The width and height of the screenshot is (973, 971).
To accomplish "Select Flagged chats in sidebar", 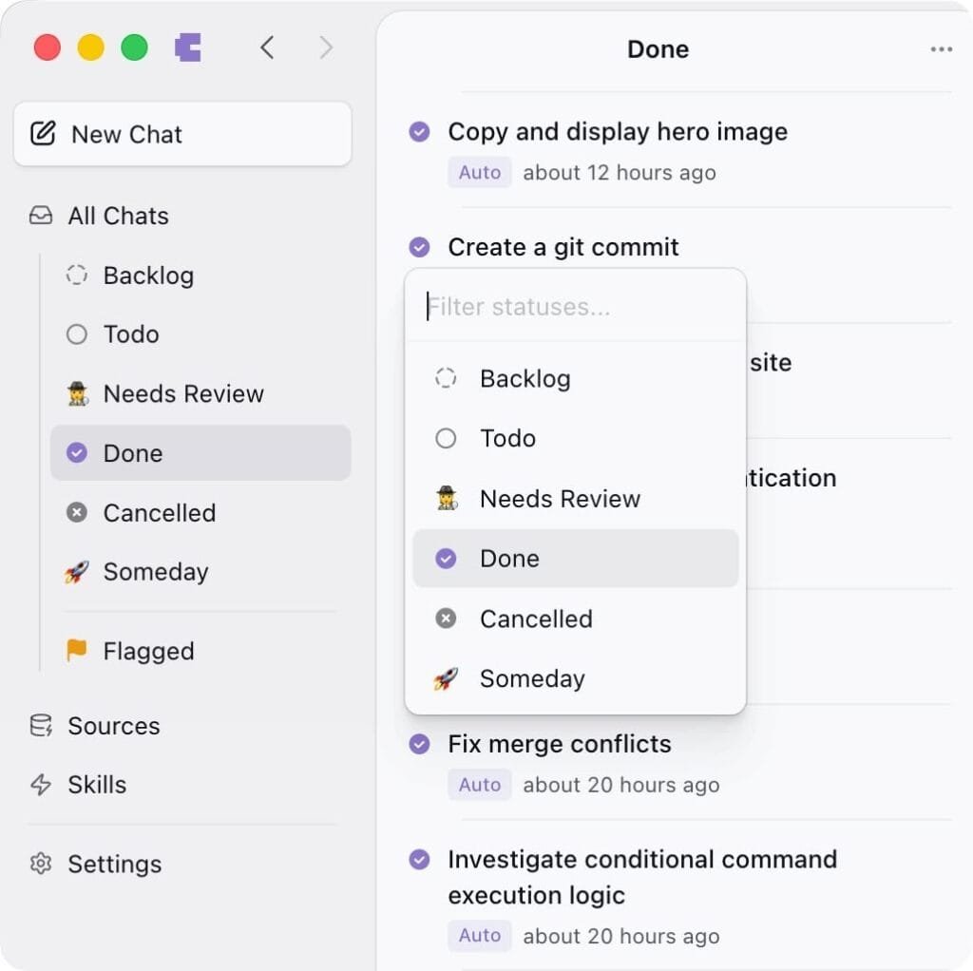I will click(148, 651).
